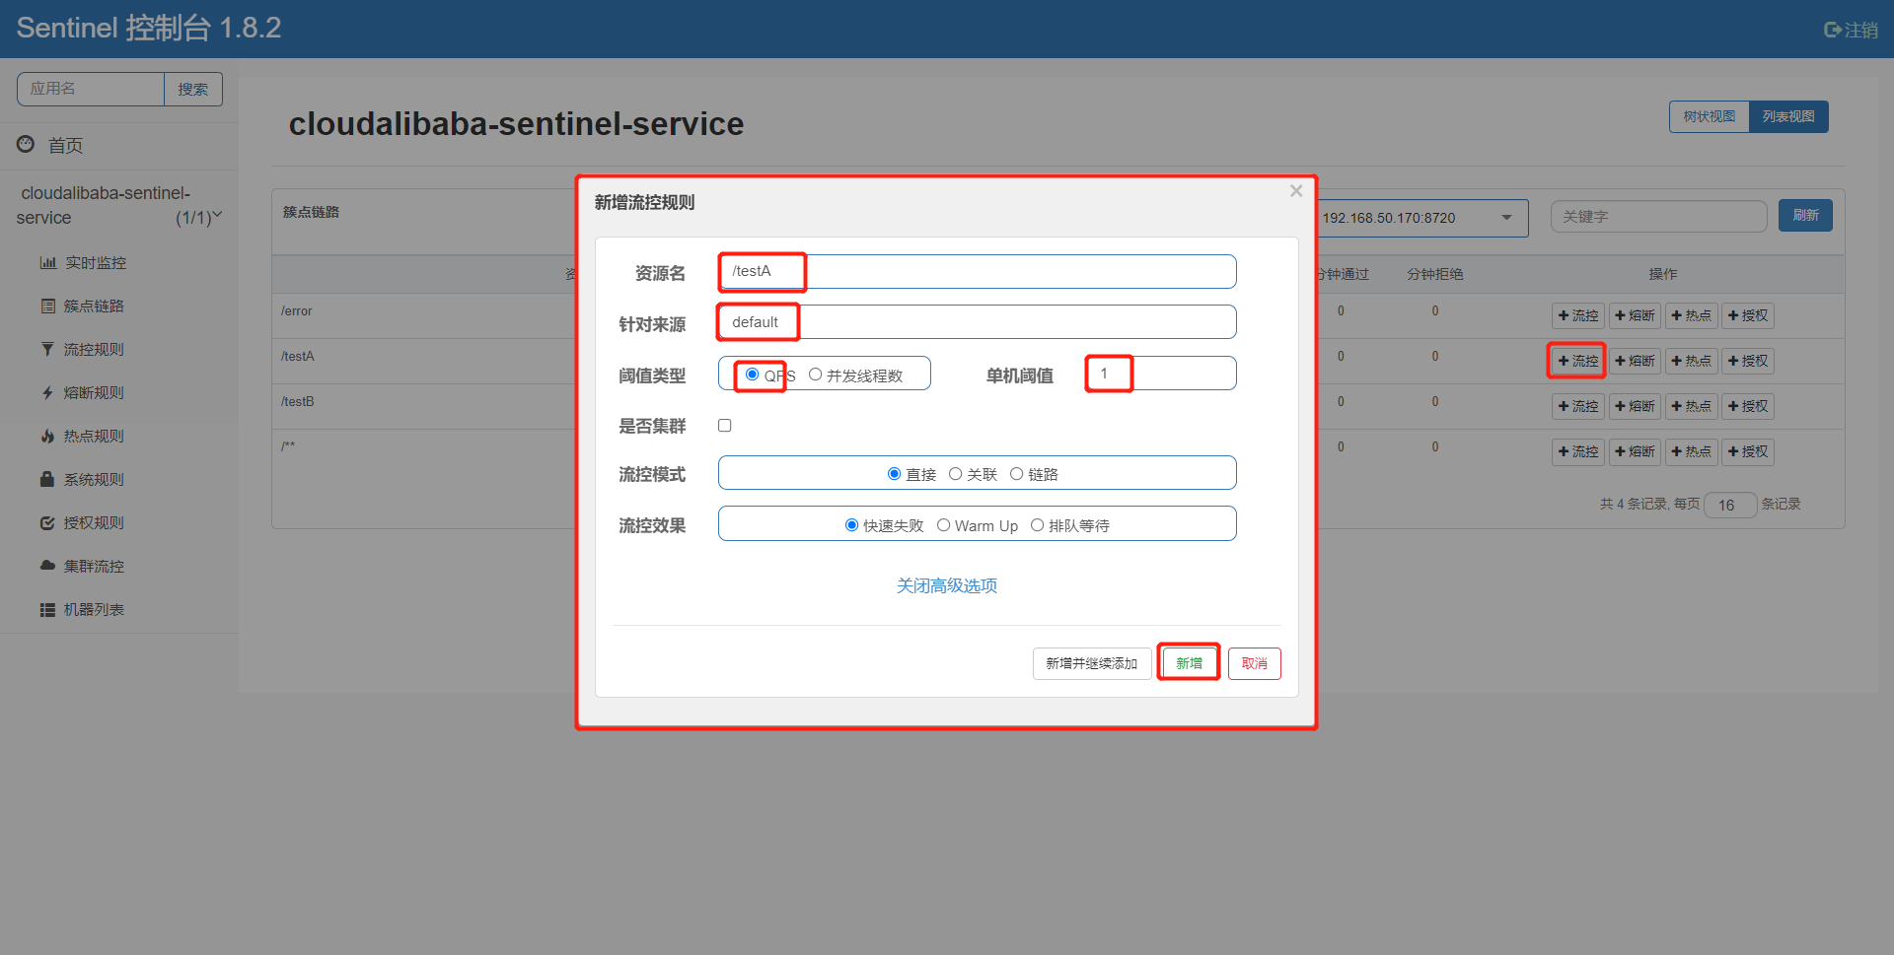This screenshot has height=955, width=1894.
Task: Open 授权规则 authorization rules
Action: coord(94,523)
